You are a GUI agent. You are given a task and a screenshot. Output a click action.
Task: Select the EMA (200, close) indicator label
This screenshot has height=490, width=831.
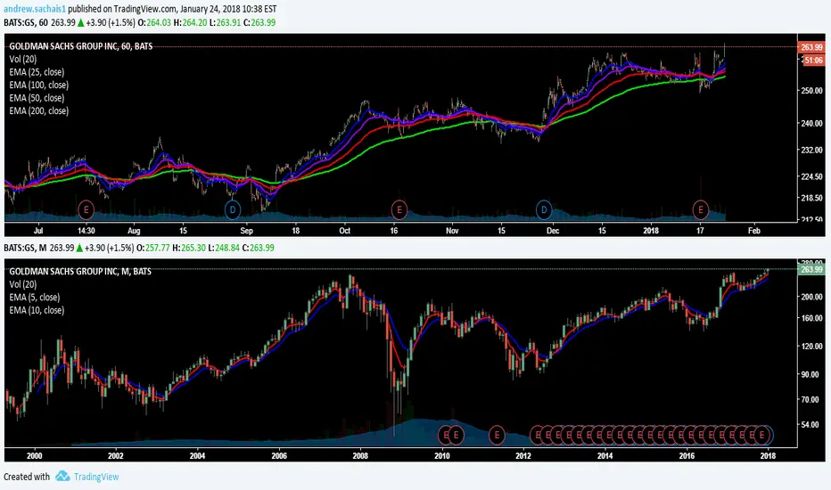38,110
